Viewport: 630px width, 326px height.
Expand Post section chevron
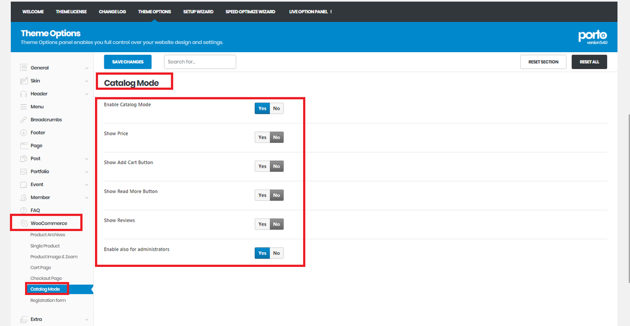pos(87,159)
